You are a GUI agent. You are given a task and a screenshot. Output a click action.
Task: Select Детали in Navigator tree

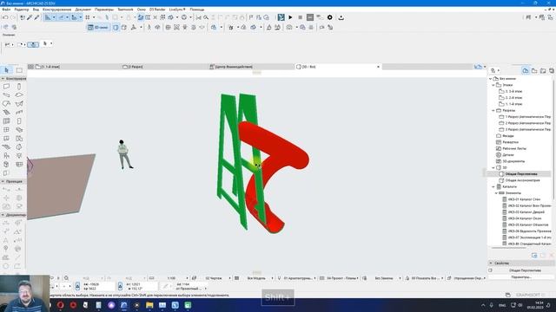(508, 155)
